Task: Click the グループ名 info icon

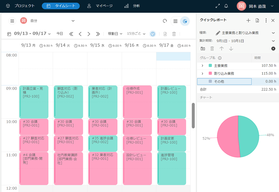Action: 220,58
